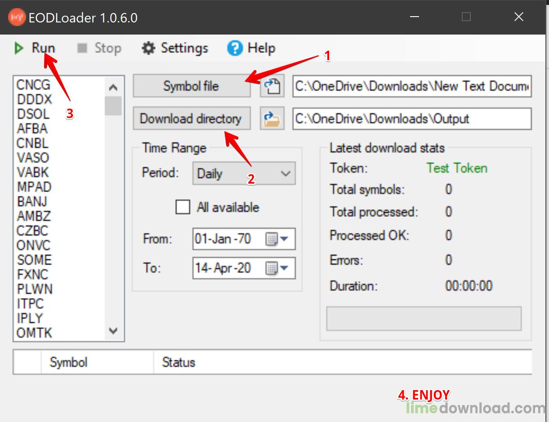Click the symbol list scroll down arrow
The image size is (549, 422).
coord(113,331)
